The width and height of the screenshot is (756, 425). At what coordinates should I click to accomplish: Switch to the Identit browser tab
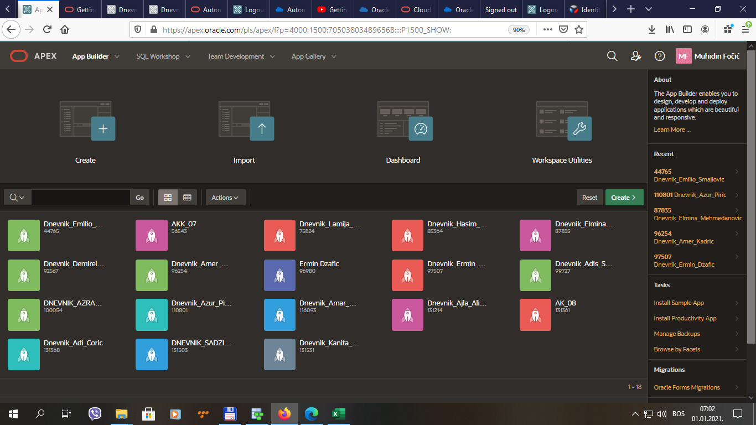point(586,9)
